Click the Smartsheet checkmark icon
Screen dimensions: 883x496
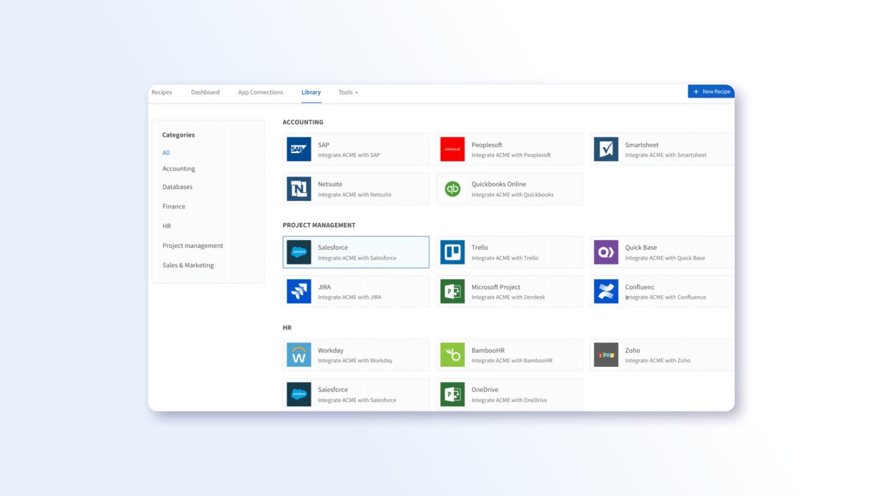point(606,149)
